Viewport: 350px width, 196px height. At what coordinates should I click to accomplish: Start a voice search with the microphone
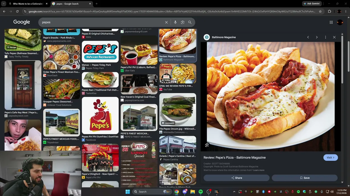(175, 22)
